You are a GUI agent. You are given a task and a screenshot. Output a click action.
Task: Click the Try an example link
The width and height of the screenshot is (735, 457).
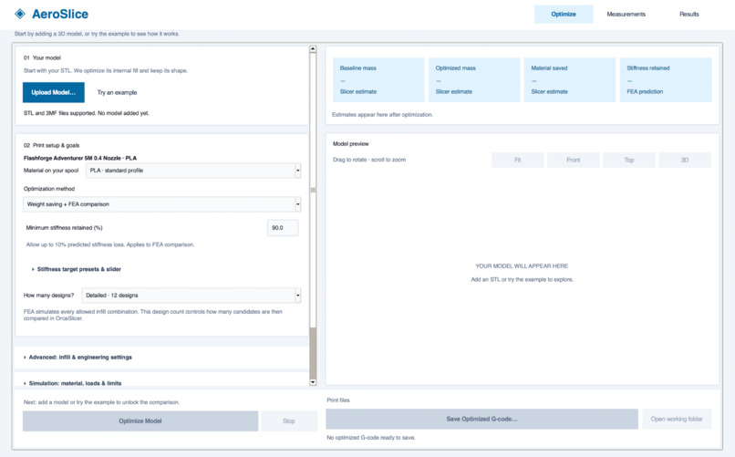coord(118,92)
